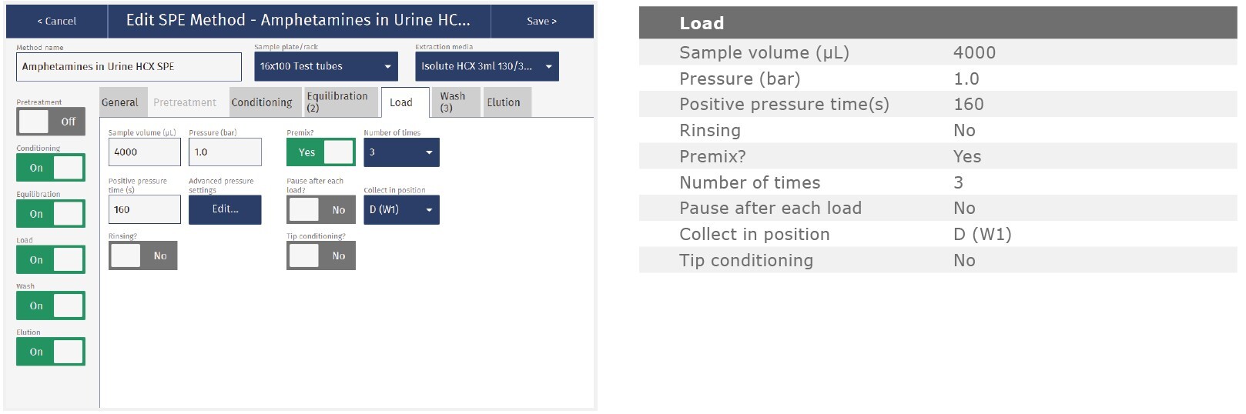1246x414 pixels.
Task: Disable the Elution step switch
Action: 50,352
